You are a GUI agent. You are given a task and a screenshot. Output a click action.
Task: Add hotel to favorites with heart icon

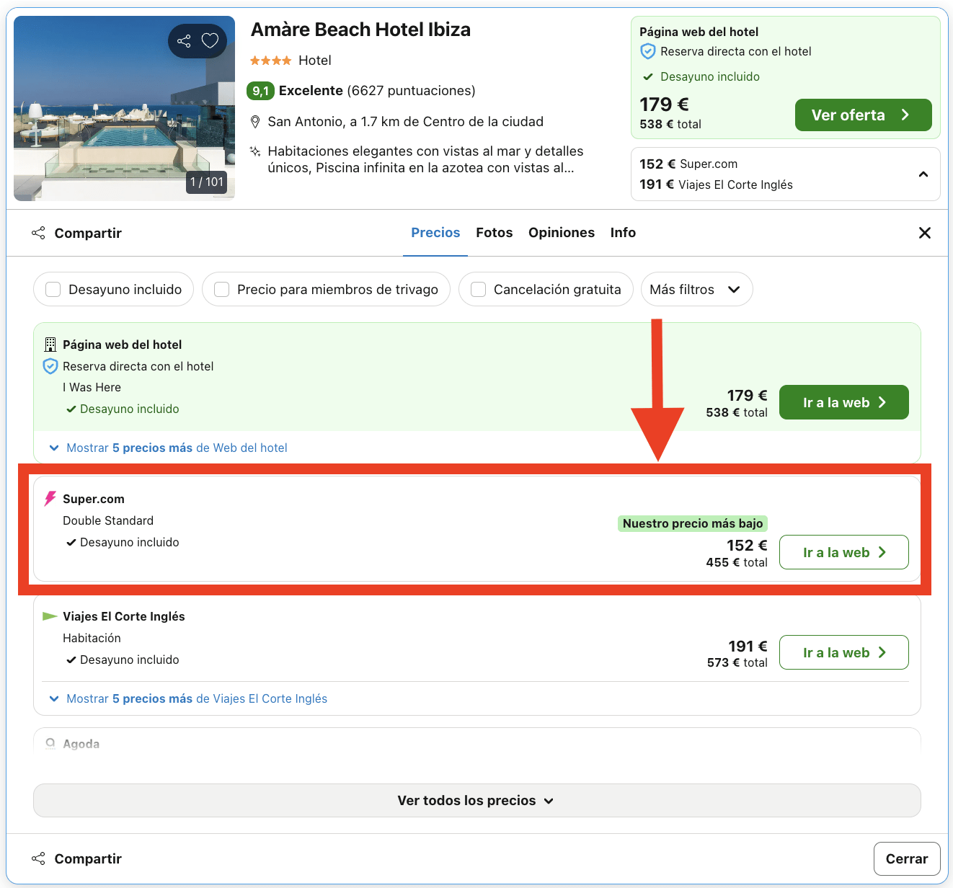pyautogui.click(x=210, y=41)
